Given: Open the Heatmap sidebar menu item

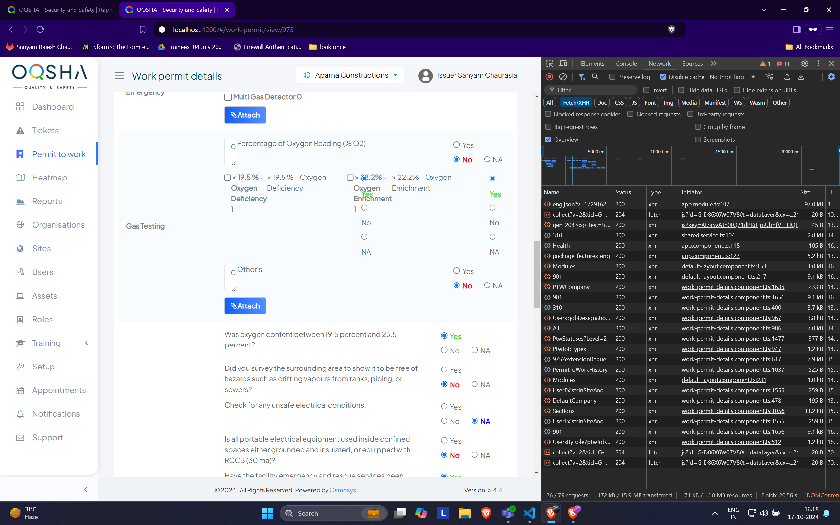Looking at the screenshot, I should click(x=50, y=178).
